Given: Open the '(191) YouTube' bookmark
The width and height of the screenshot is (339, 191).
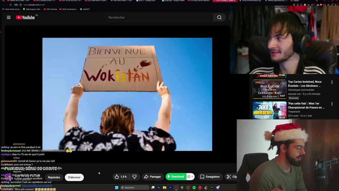Looking at the screenshot, I should pyautogui.click(x=50, y=9).
